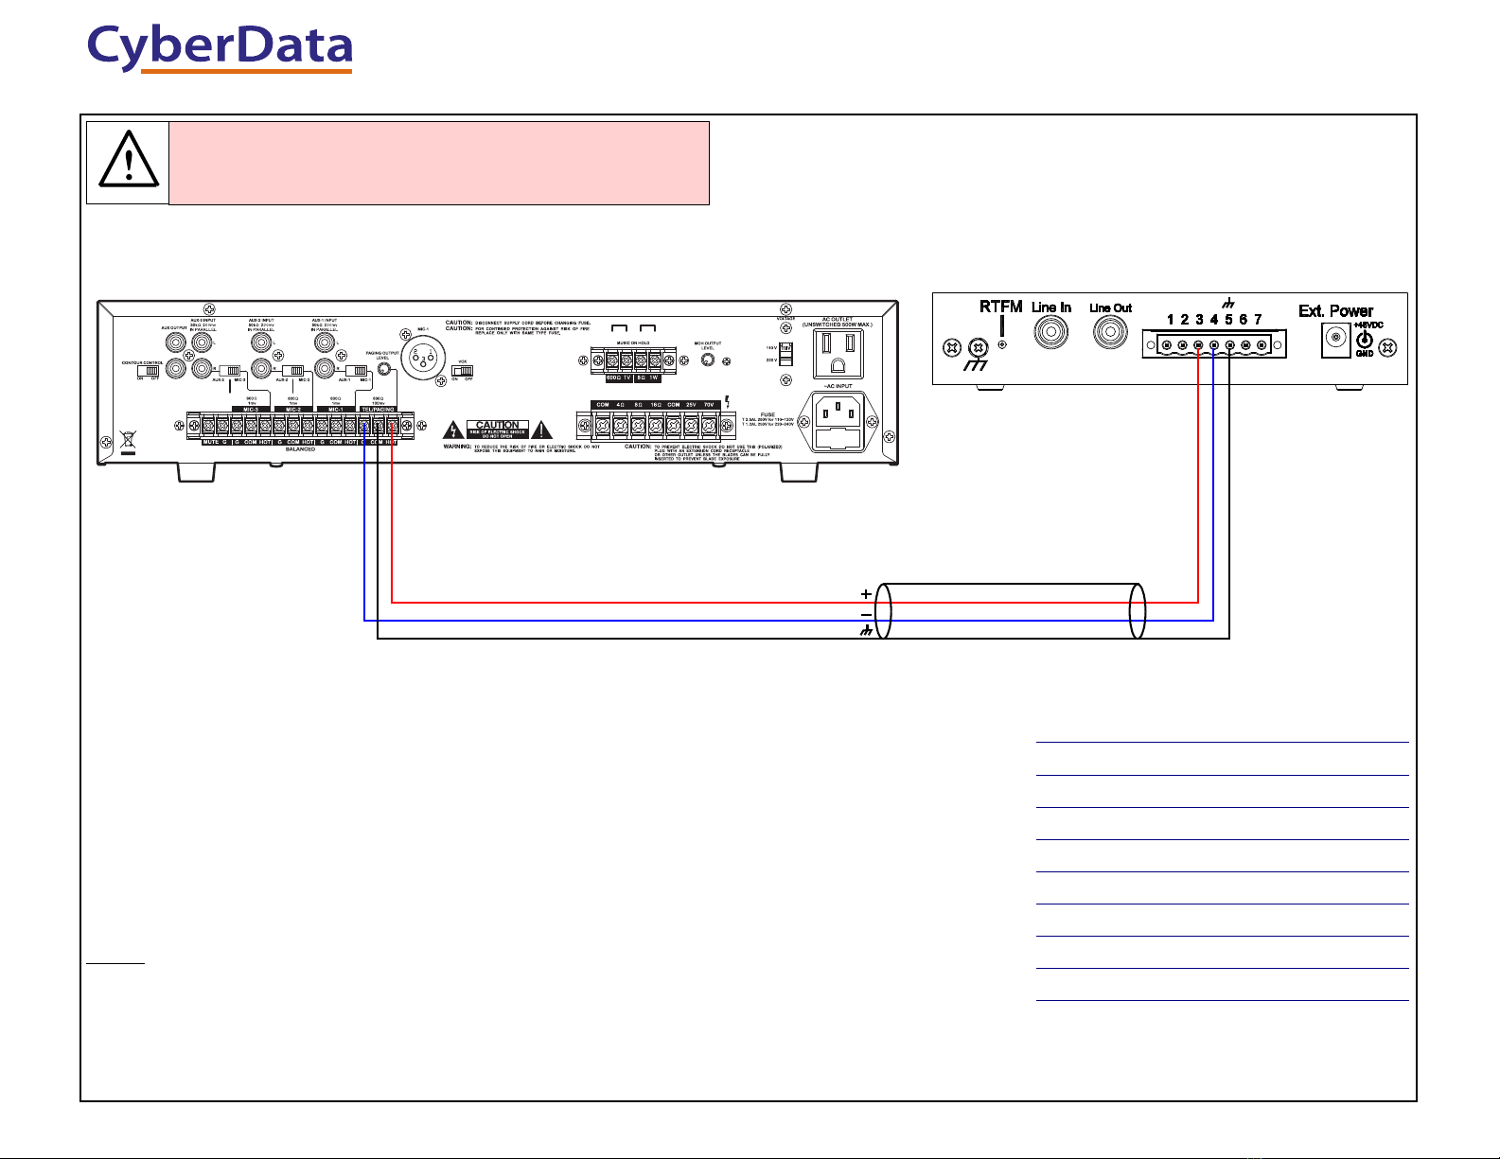Click the AC outlet socket
This screenshot has height=1159, width=1500.
click(838, 354)
